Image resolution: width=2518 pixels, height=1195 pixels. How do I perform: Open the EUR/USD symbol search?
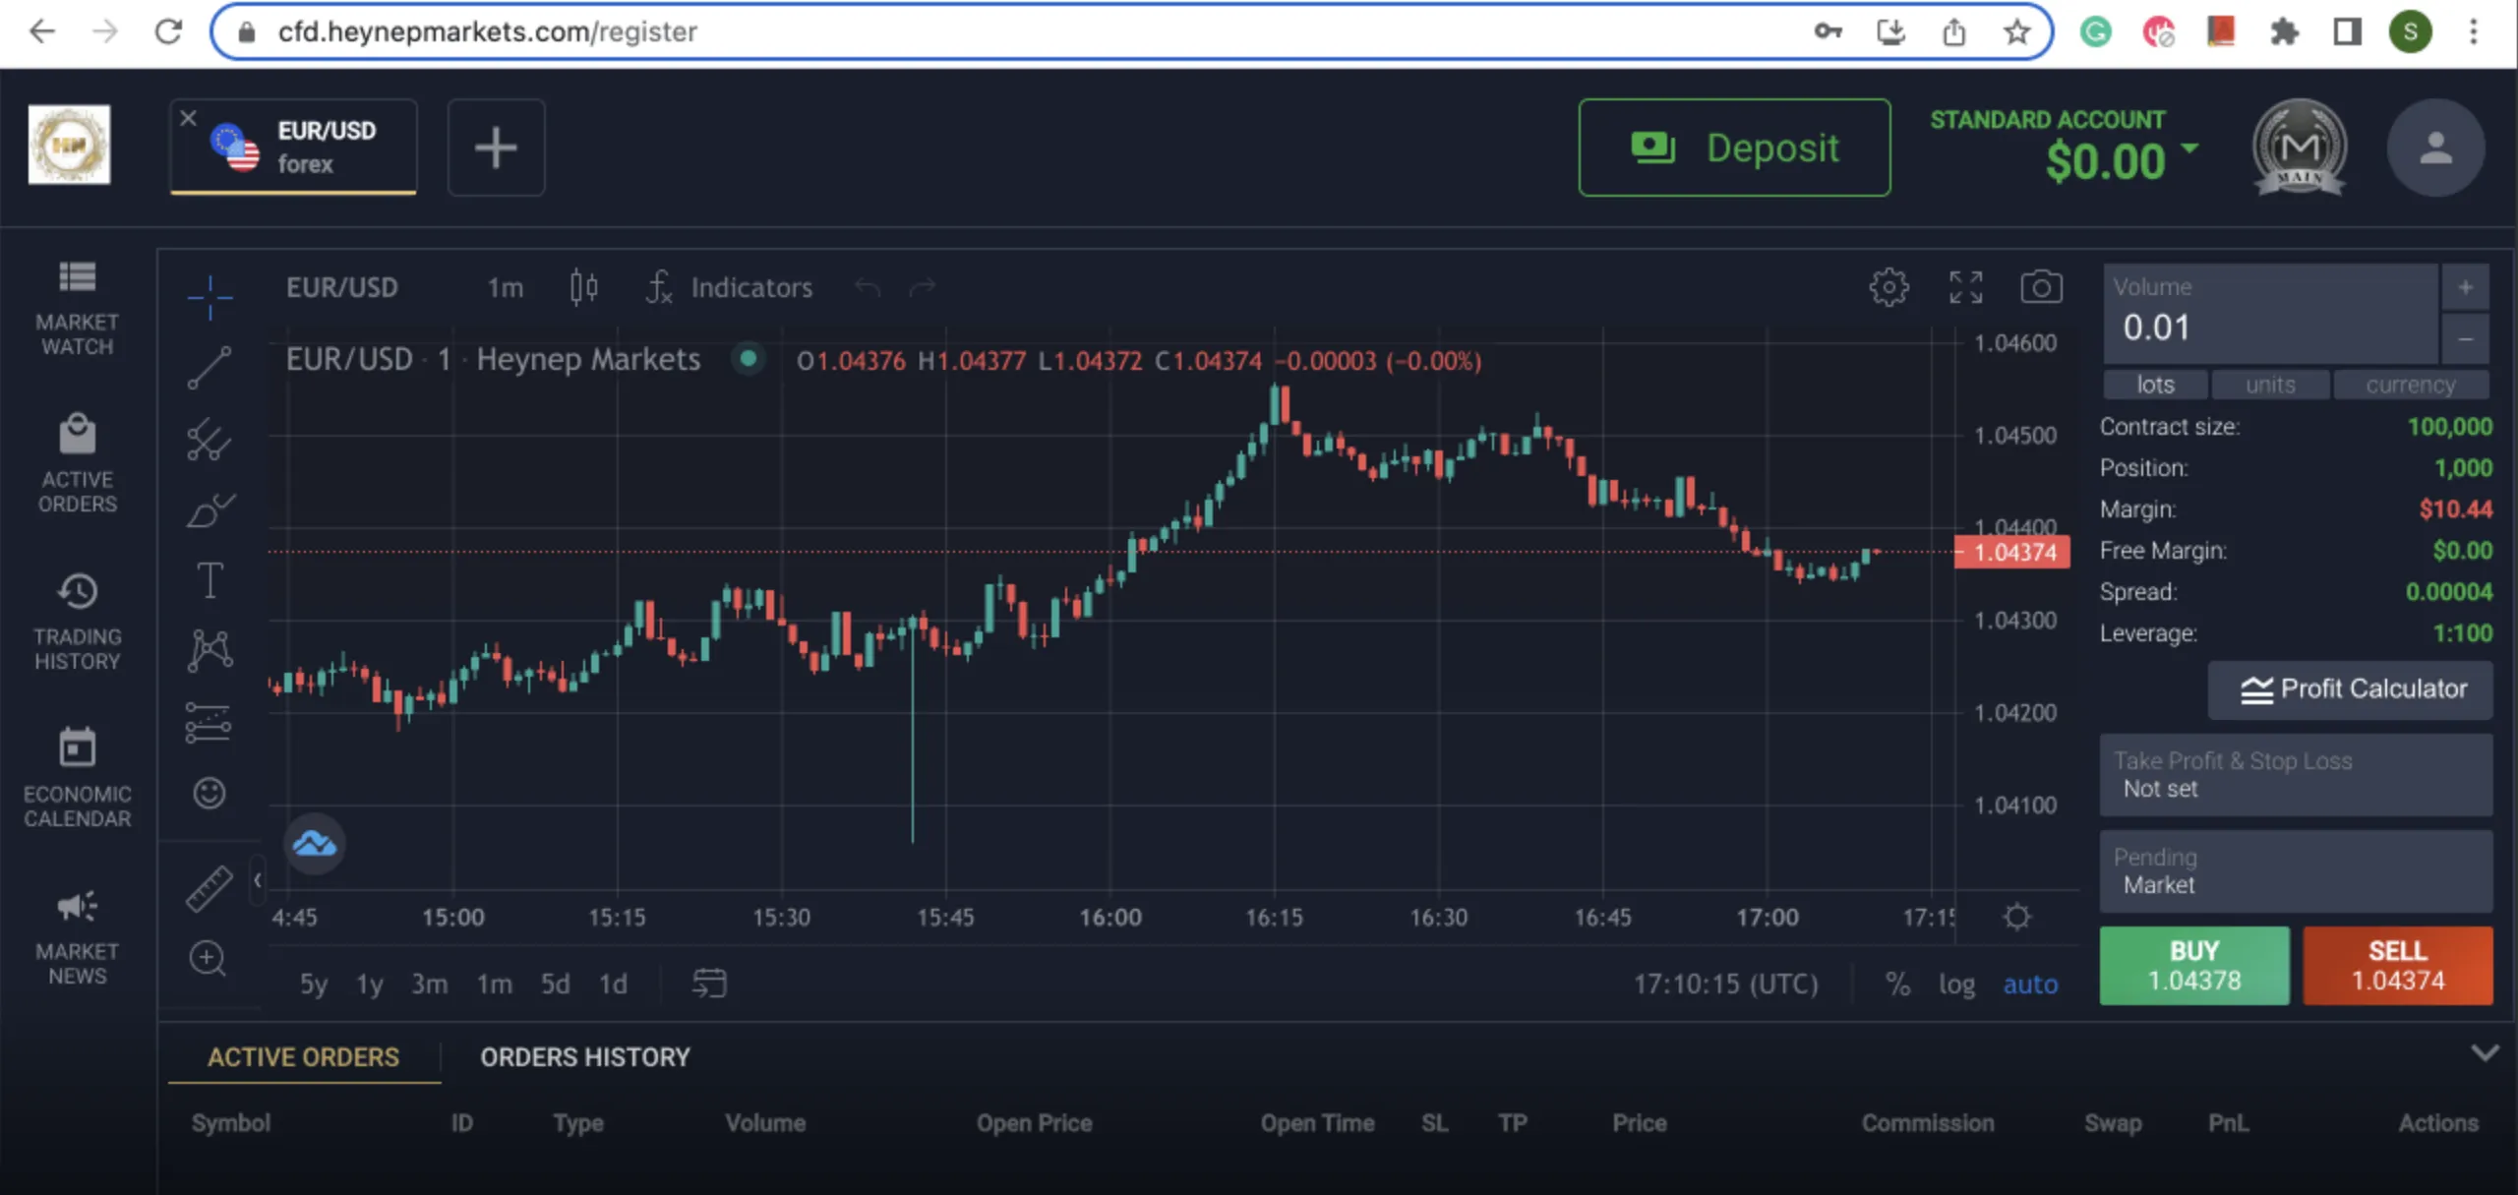pos(341,287)
